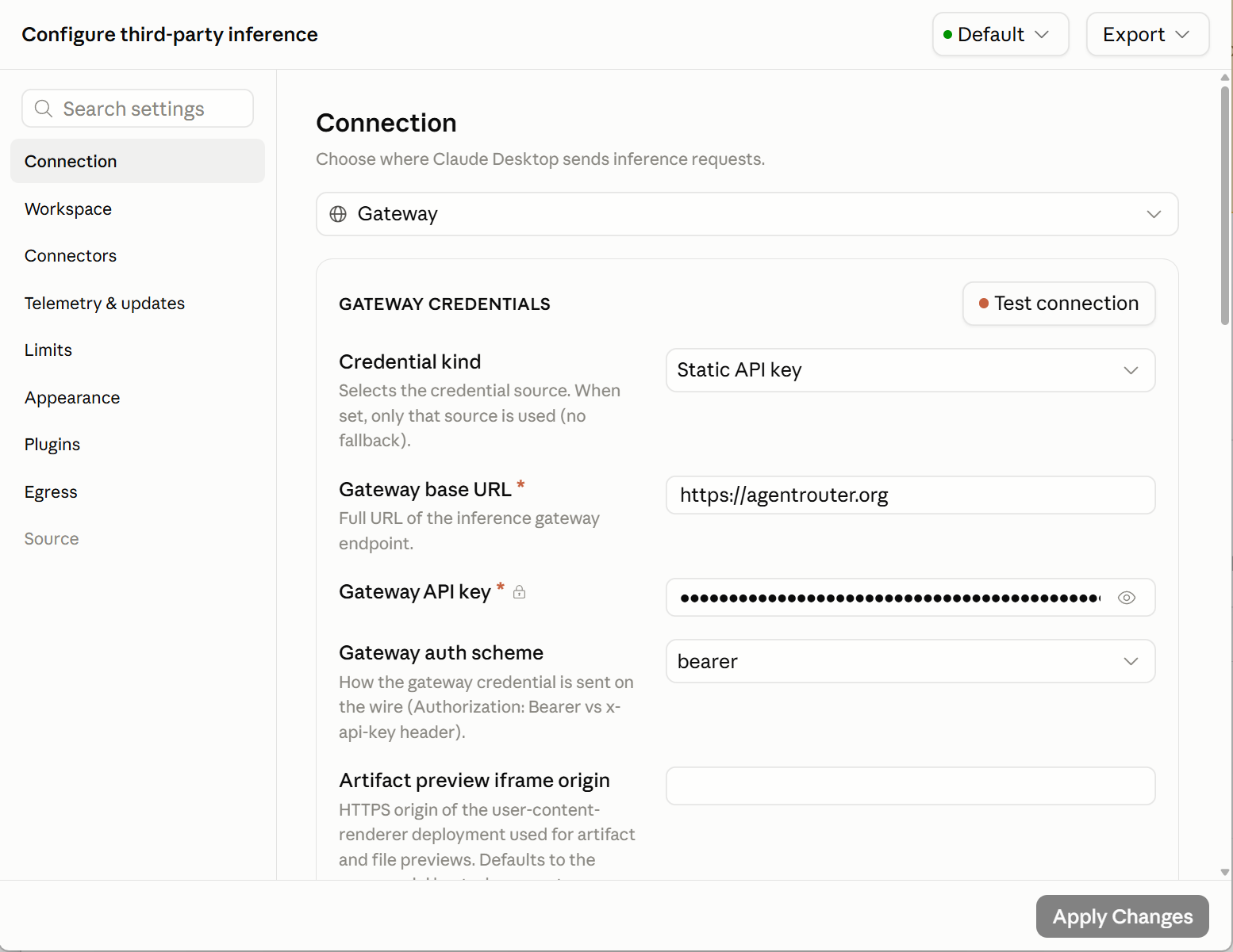Image resolution: width=1233 pixels, height=952 pixels.
Task: Open the Credential kind Static API key dropdown
Action: point(910,370)
